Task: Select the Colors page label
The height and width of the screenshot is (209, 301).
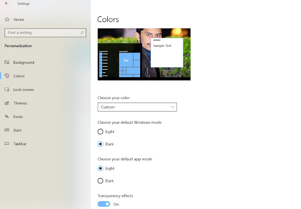Action: point(19,76)
